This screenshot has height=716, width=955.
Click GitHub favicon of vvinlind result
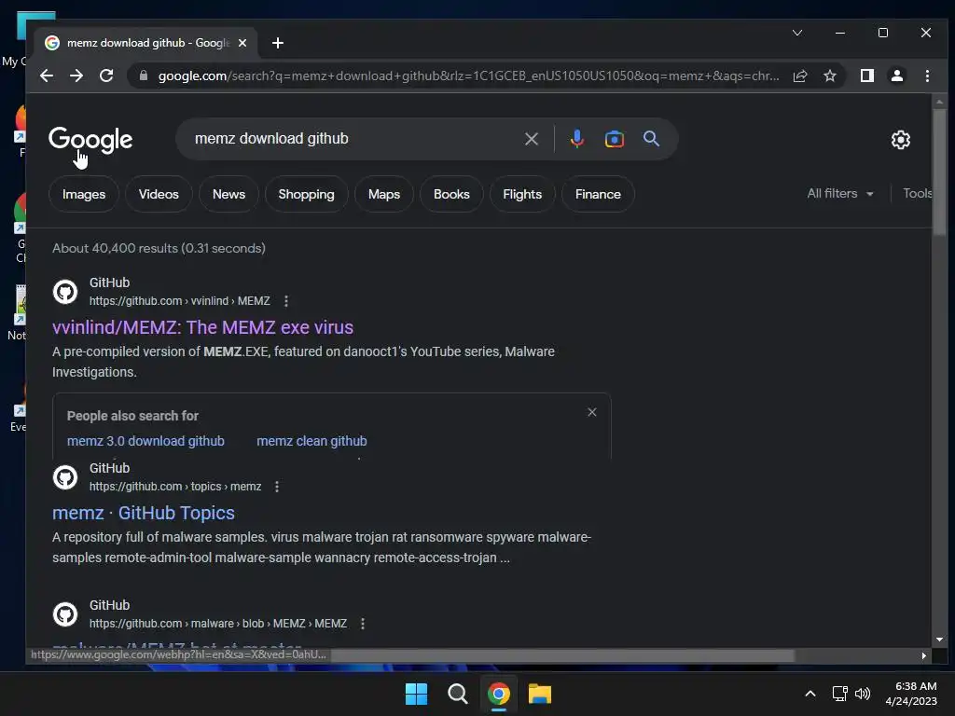65,292
